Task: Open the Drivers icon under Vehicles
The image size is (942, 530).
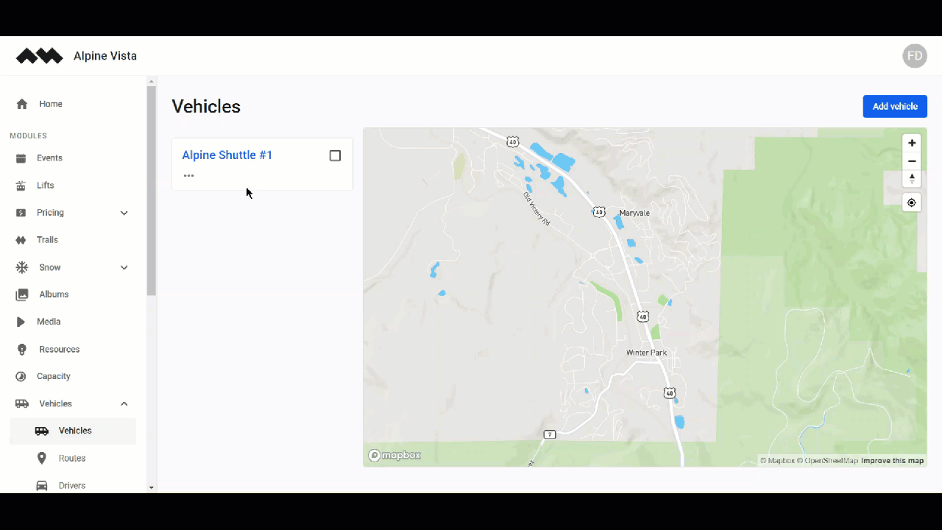Action: 42,485
